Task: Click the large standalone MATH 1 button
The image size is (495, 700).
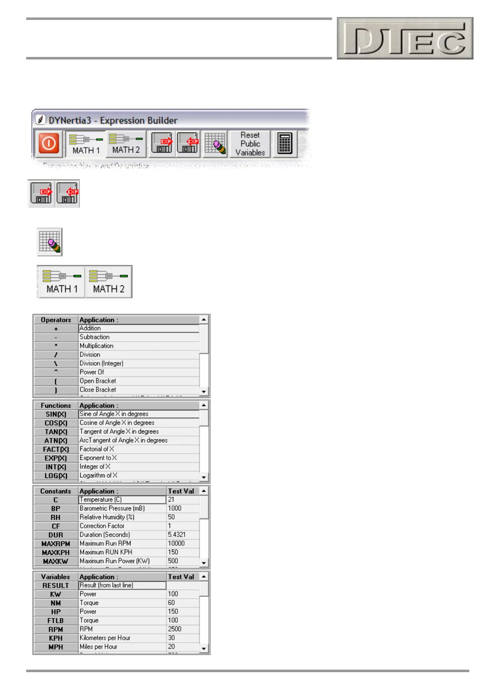Action: pyautogui.click(x=62, y=282)
